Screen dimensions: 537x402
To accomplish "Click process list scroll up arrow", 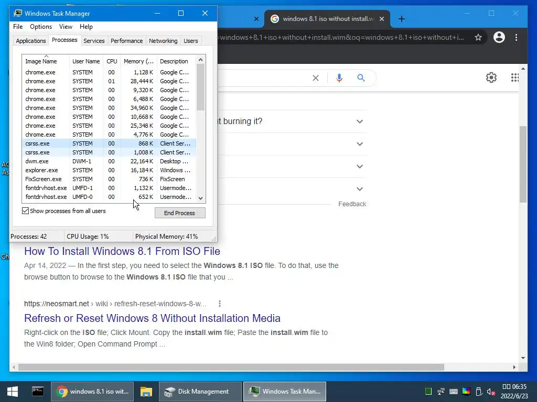I will [x=201, y=60].
